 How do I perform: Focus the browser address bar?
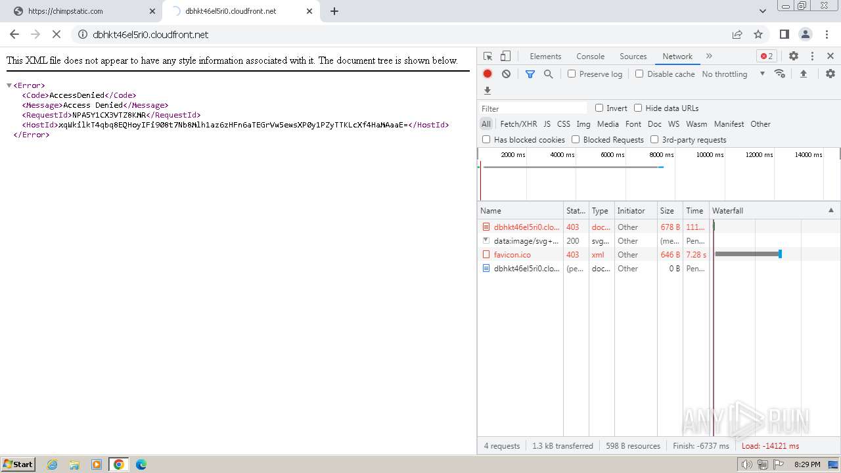pyautogui.click(x=407, y=34)
